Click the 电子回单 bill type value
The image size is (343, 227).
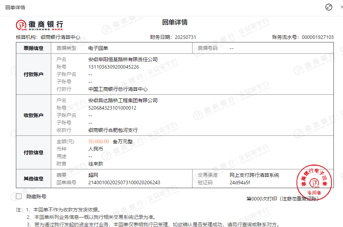coord(98,48)
